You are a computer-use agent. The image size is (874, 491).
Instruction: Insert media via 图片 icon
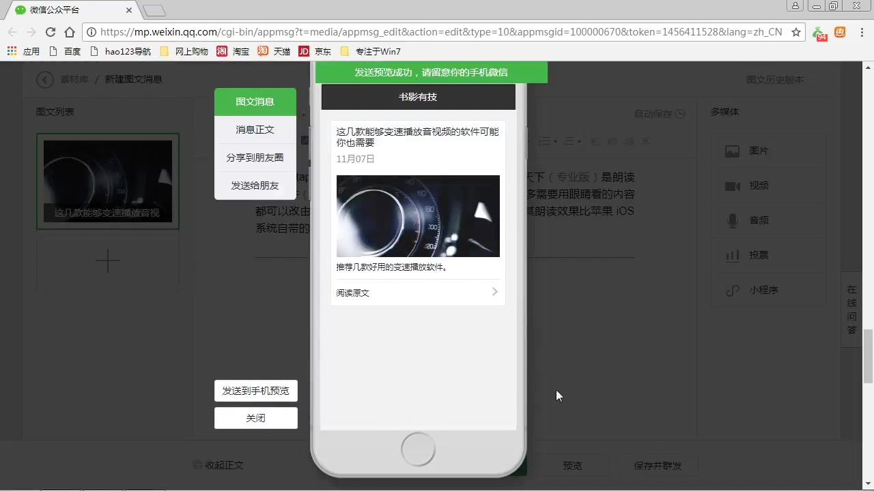coord(733,151)
